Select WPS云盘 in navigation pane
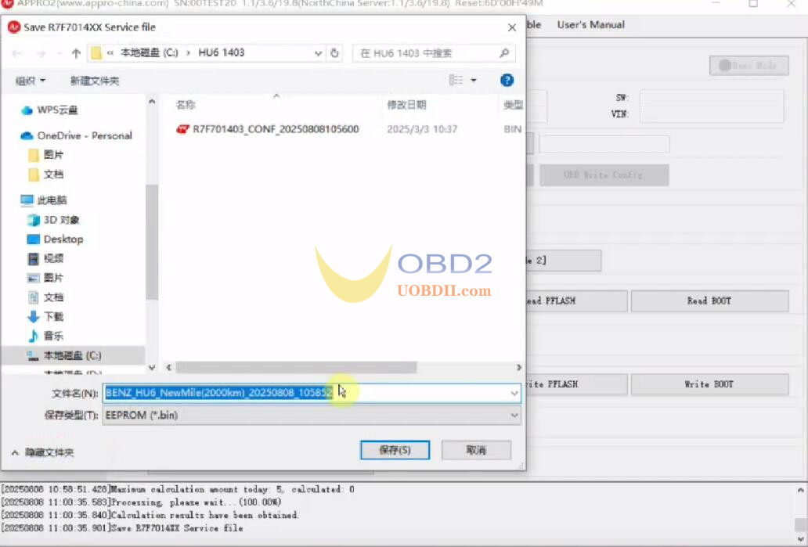 pos(49,110)
